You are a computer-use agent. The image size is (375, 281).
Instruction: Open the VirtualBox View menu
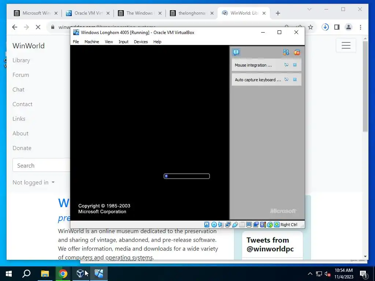(x=109, y=42)
